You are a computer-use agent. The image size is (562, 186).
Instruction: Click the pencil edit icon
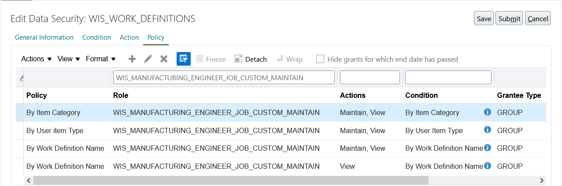148,59
